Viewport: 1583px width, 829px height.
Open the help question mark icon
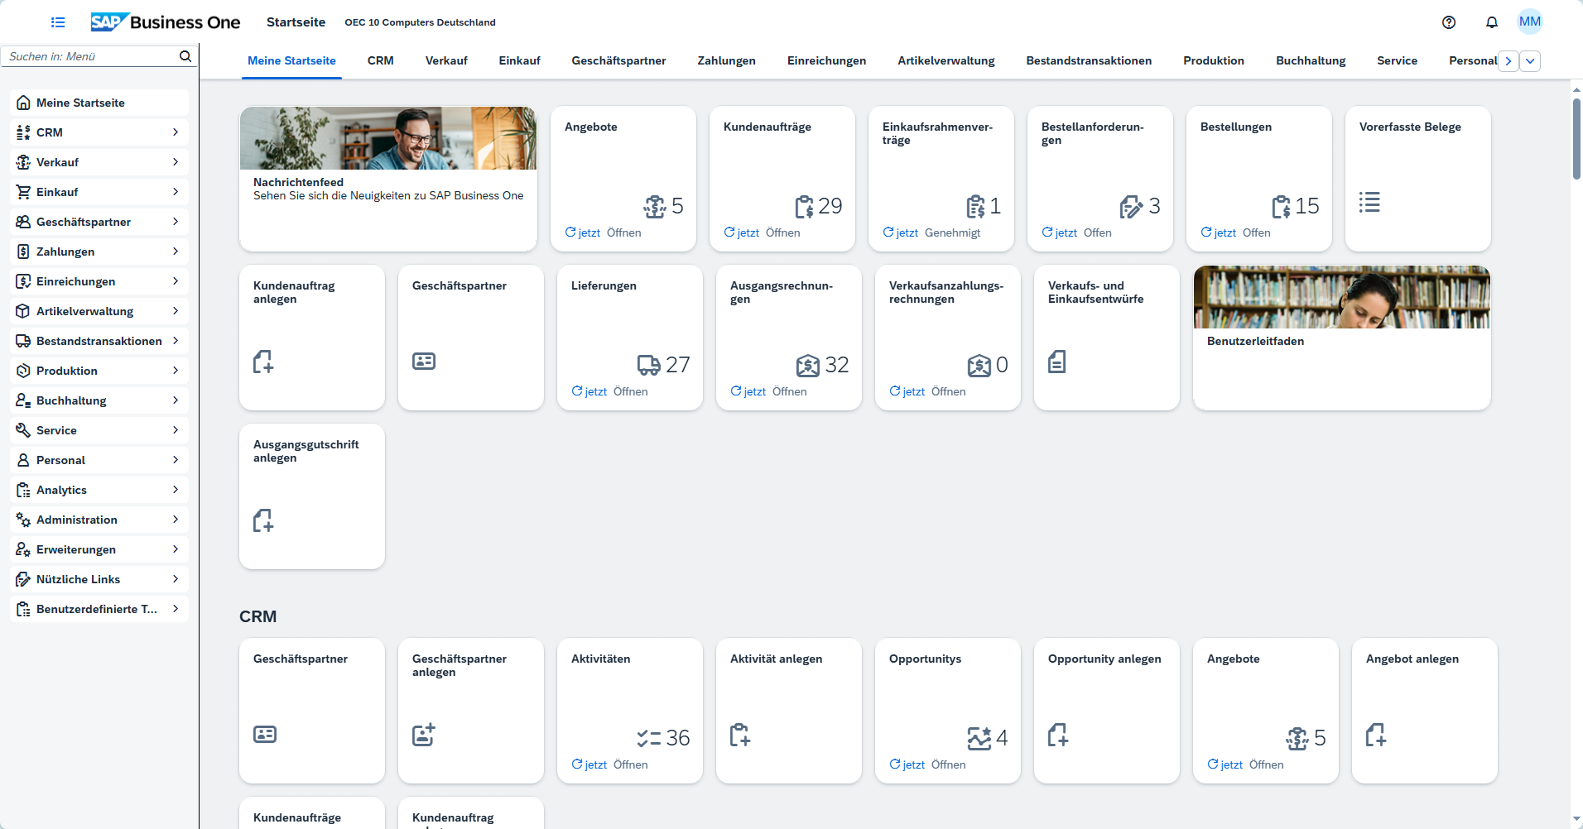coord(1448,22)
